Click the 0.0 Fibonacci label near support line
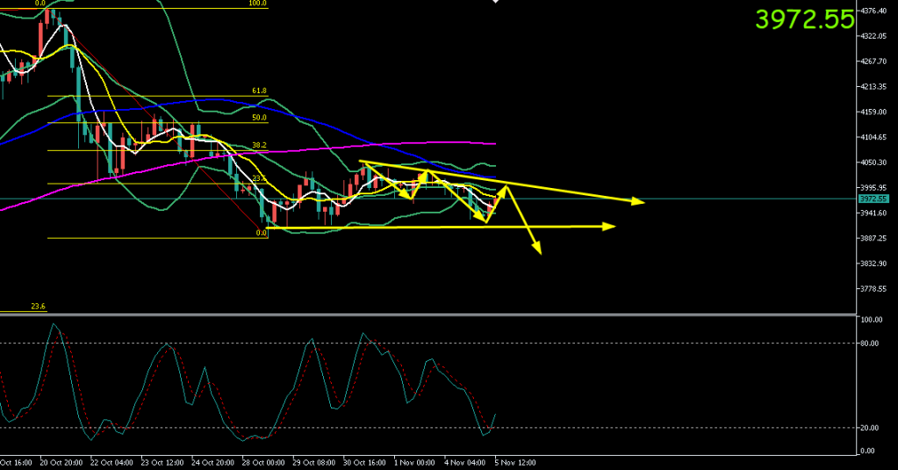The width and height of the screenshot is (898, 470). pyautogui.click(x=261, y=233)
